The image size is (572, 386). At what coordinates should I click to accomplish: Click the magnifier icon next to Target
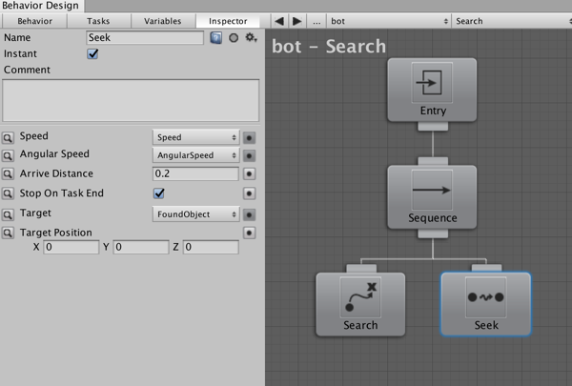(8, 214)
